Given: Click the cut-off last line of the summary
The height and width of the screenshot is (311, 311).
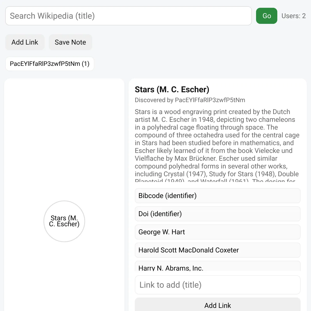Looking at the screenshot, I should pos(215,180).
